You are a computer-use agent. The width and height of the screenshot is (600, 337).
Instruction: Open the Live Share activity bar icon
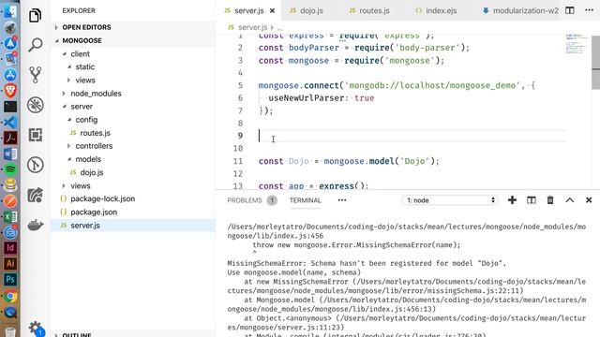[36, 195]
